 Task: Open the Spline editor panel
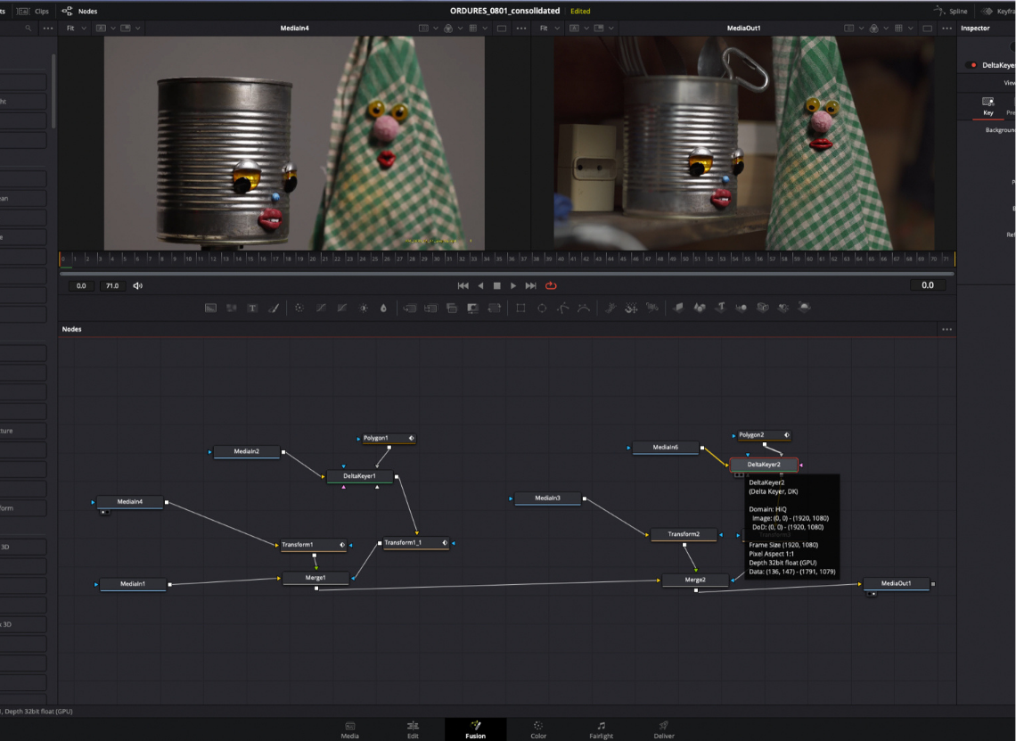point(951,11)
